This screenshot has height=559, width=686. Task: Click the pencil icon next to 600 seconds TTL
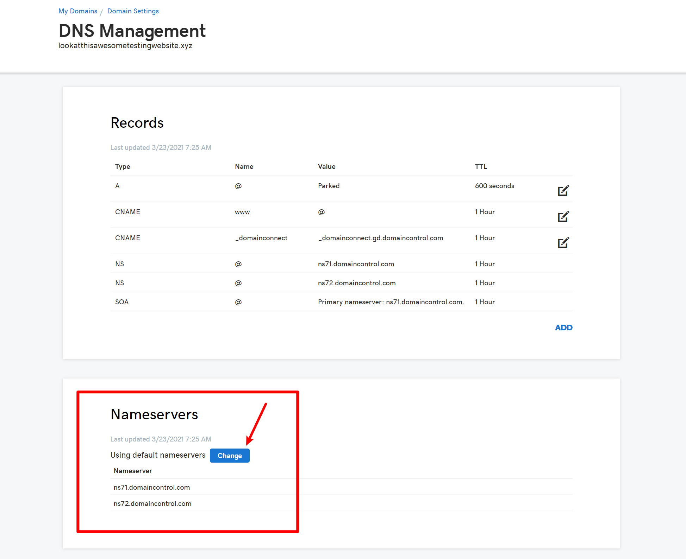(563, 190)
